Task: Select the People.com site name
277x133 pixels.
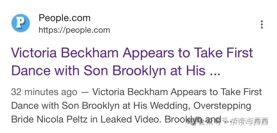Action: coord(64,18)
